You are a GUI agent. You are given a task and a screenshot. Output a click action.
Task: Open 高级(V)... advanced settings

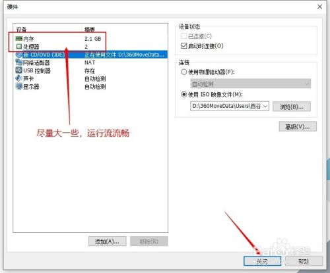298,126
